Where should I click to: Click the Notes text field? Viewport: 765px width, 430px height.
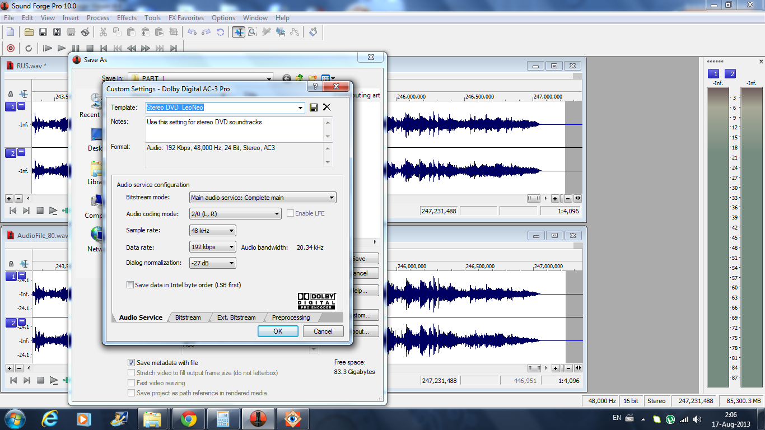(235, 129)
